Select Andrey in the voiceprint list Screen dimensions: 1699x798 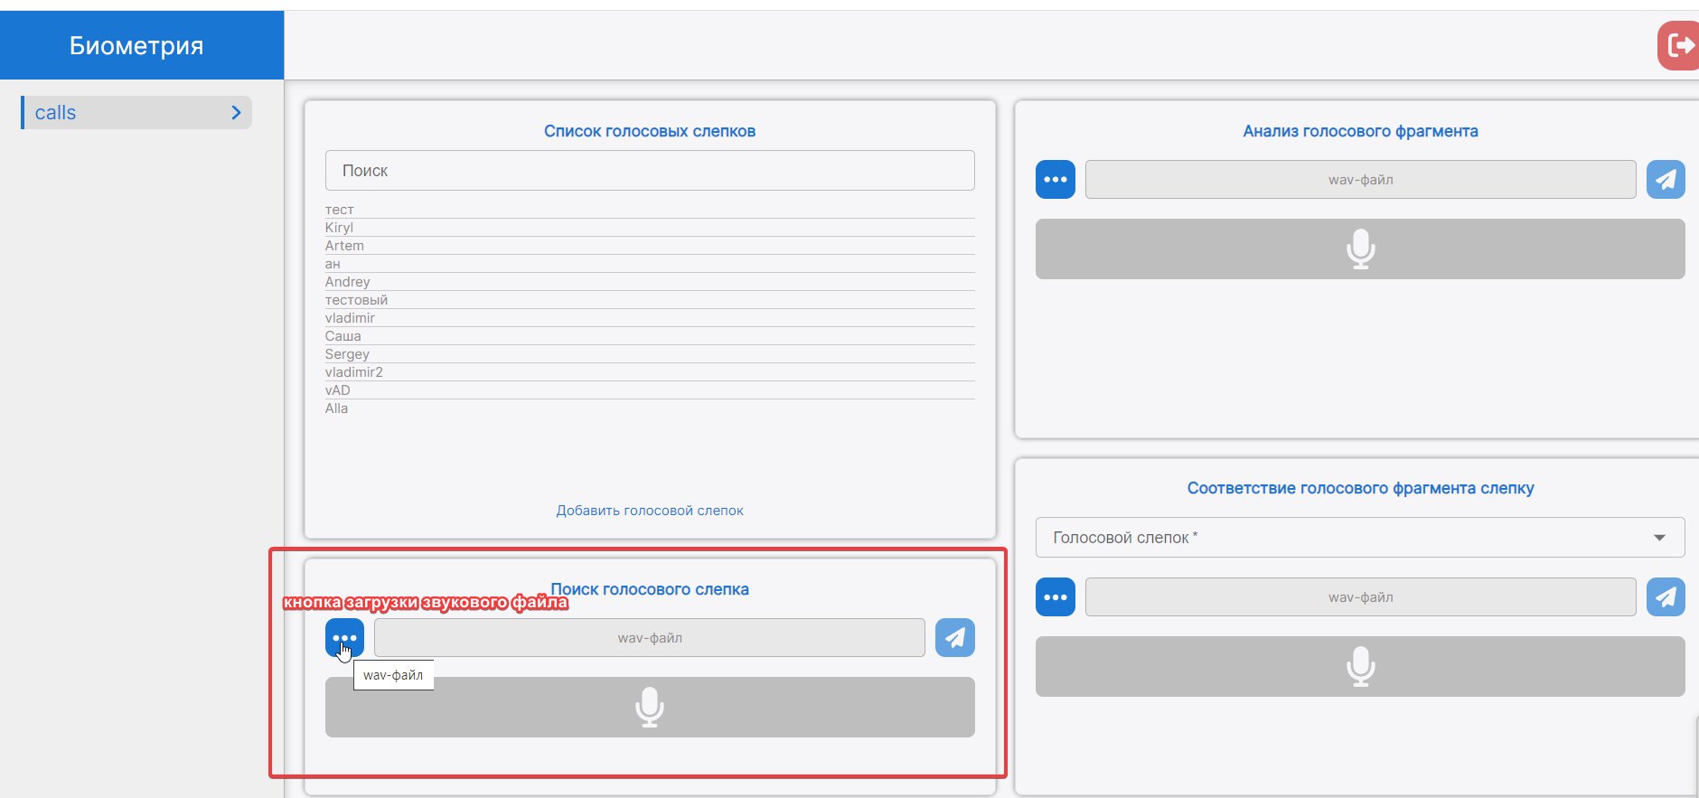click(348, 282)
